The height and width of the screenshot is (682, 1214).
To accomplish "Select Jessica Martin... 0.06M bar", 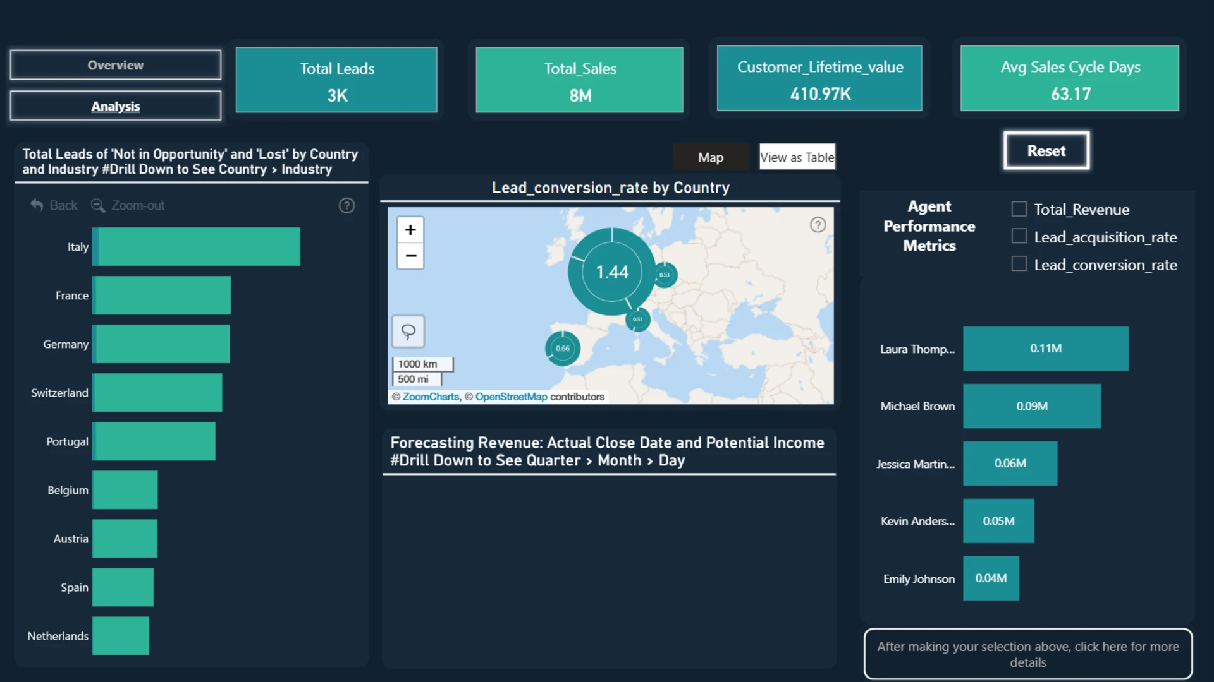I will tap(1010, 464).
